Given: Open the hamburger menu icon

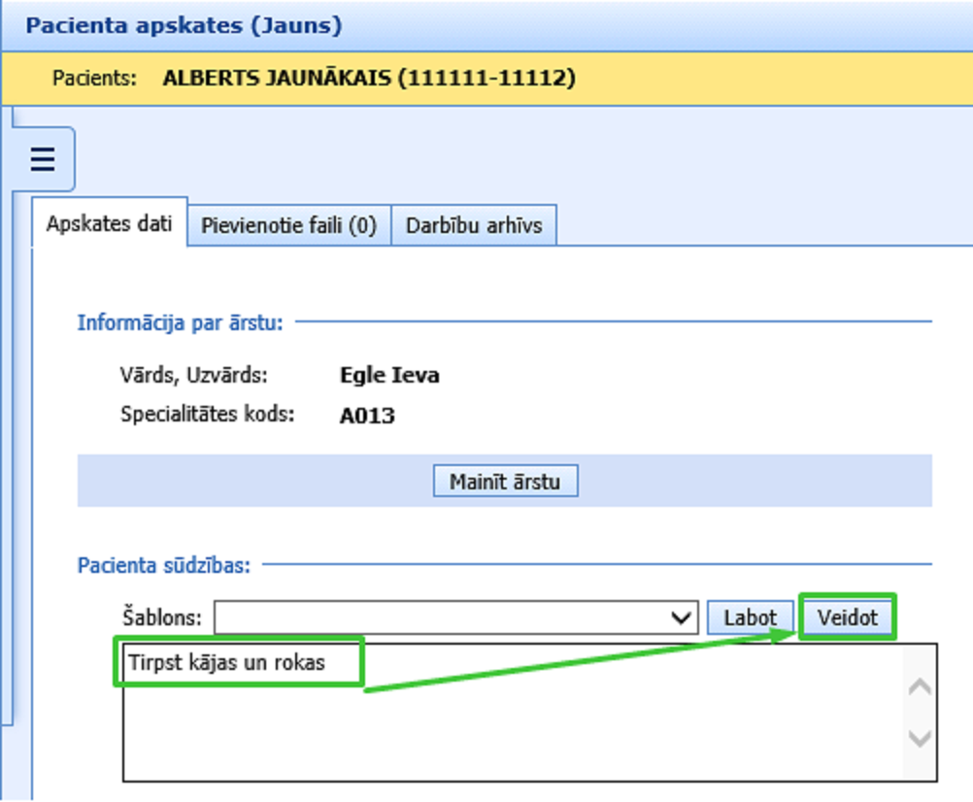Looking at the screenshot, I should [x=42, y=158].
